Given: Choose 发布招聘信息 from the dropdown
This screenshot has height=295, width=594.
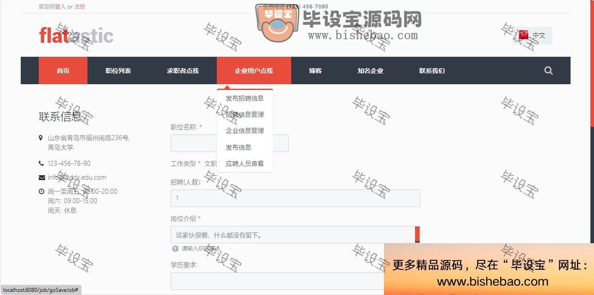Looking at the screenshot, I should click(x=245, y=98).
